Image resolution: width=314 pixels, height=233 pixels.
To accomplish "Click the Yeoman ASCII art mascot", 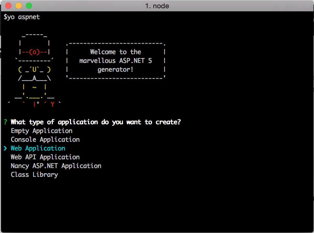I will [35, 70].
